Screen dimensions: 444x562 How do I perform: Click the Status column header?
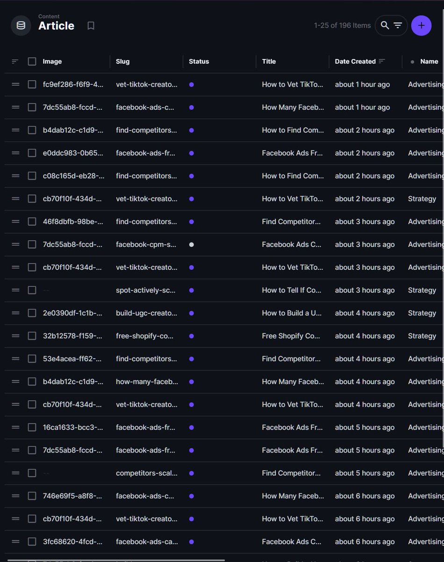click(x=199, y=61)
